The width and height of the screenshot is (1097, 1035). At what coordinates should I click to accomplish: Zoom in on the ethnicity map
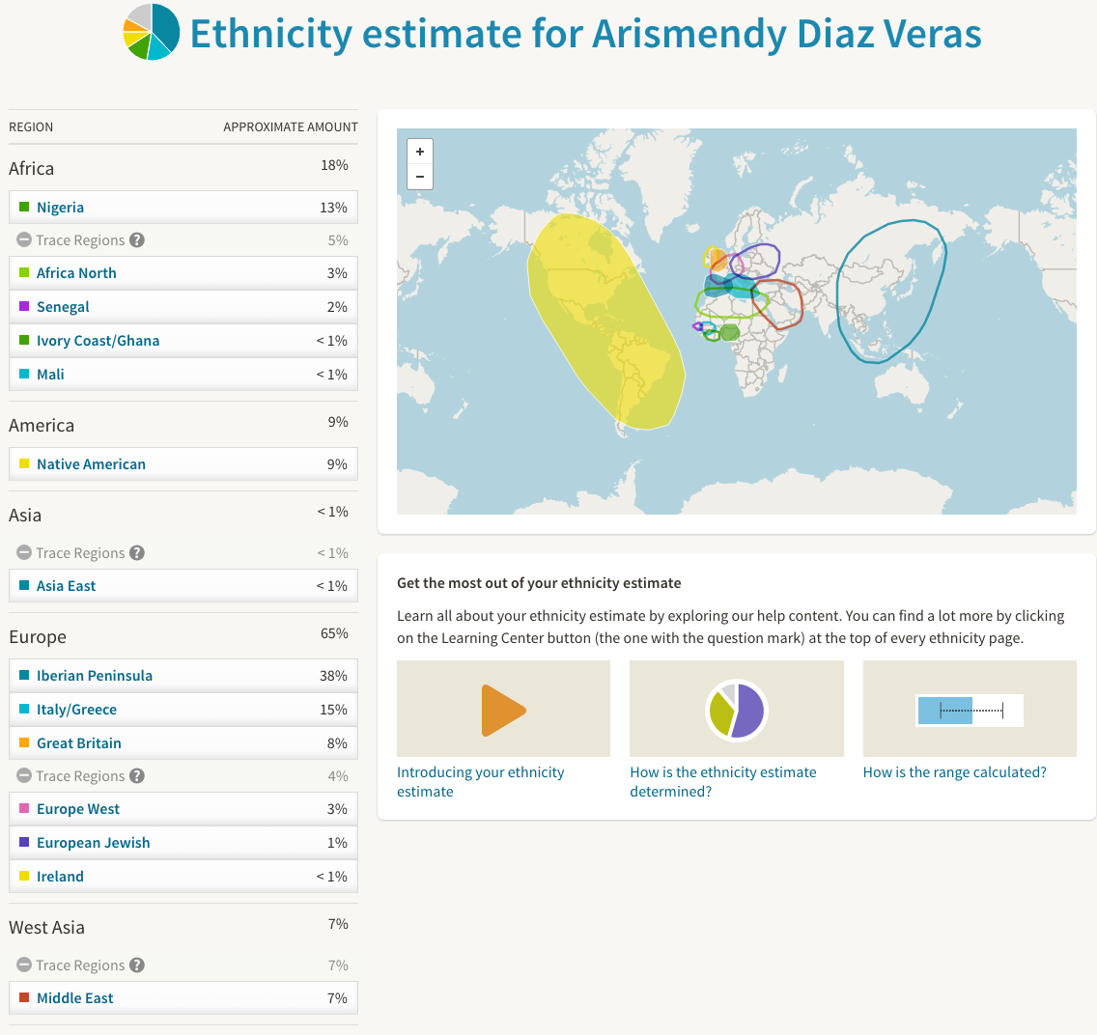pyautogui.click(x=420, y=152)
